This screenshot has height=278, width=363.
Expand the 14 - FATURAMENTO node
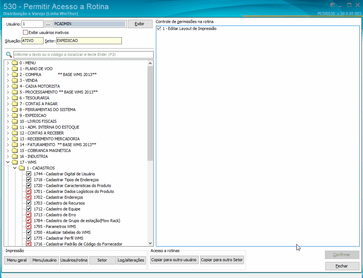[x=8, y=145]
